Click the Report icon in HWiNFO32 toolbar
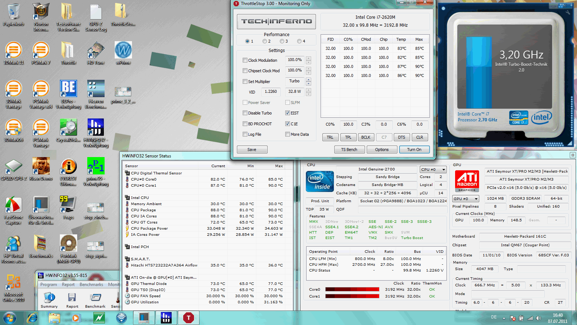Screen dimensions: 577x325 72,300
